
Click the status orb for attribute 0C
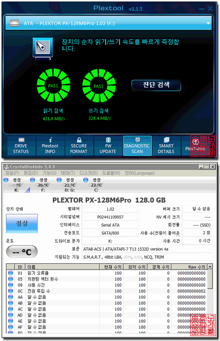[11, 291]
